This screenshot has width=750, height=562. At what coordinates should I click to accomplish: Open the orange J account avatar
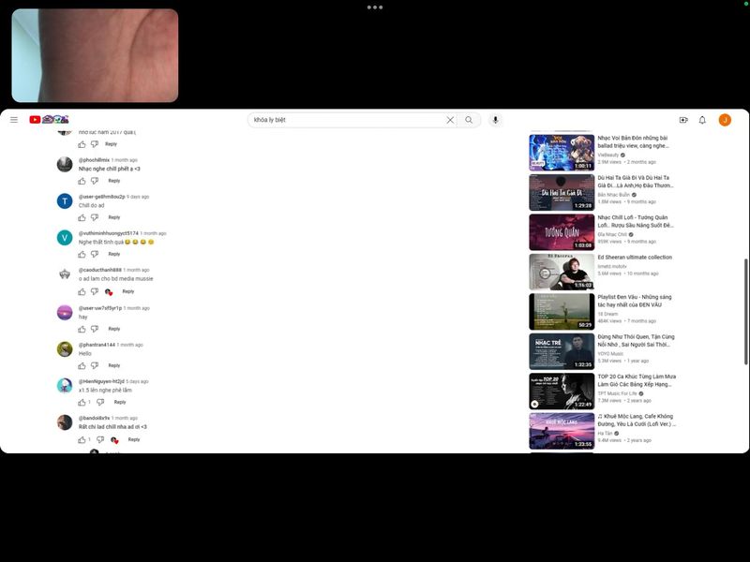[725, 120]
